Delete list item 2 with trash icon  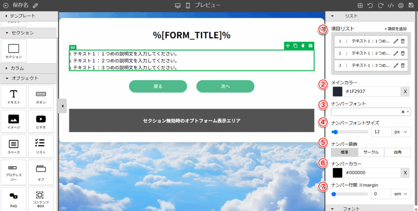click(402, 53)
